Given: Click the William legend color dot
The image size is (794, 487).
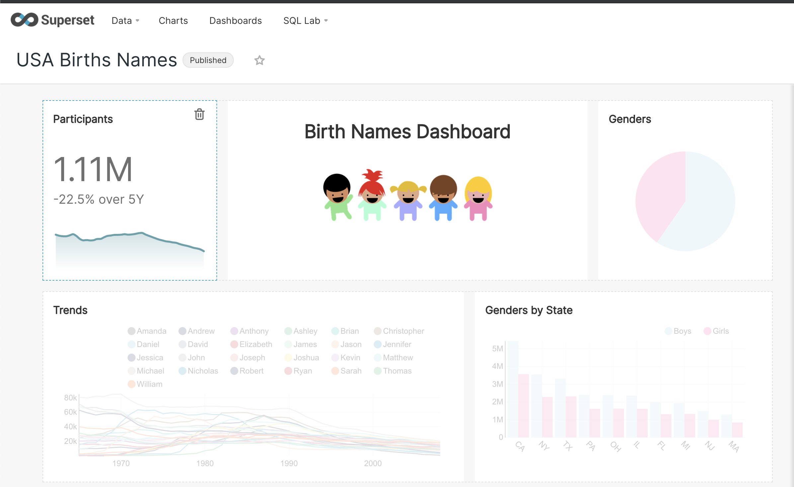Looking at the screenshot, I should (131, 384).
